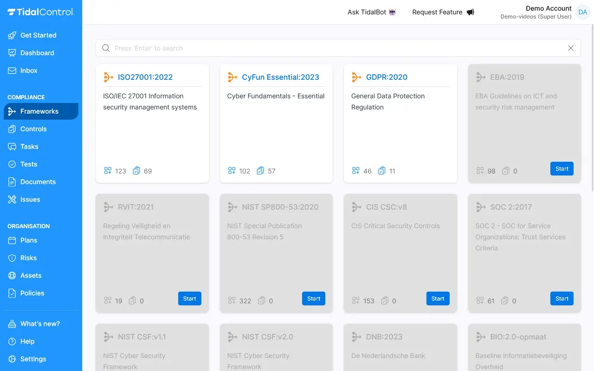Open ISO27001:2022 framework
The image size is (594, 371).
(x=145, y=77)
